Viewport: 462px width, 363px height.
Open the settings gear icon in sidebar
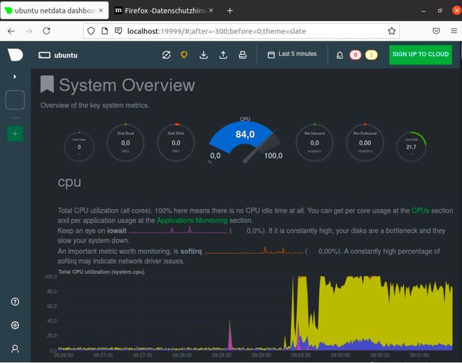15,325
